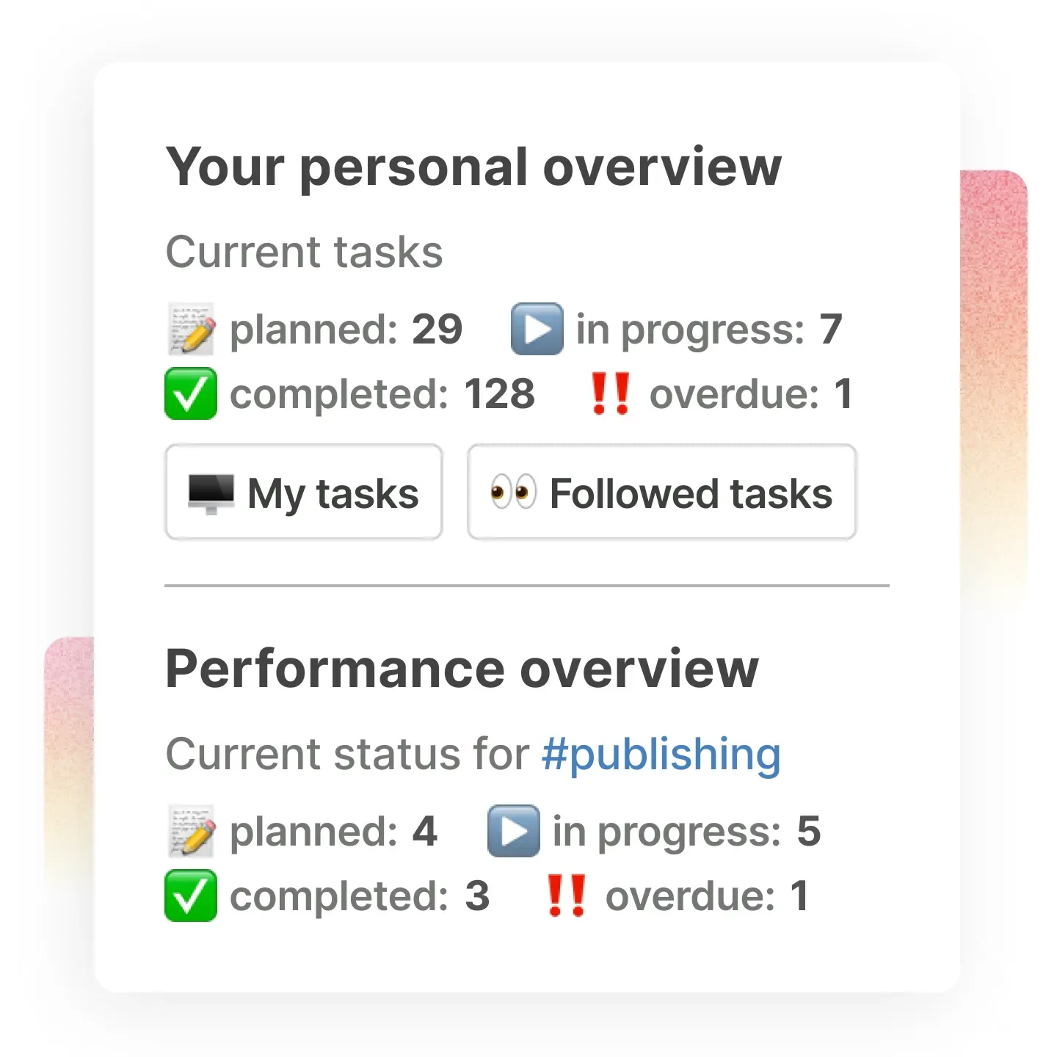This screenshot has width=1057, height=1057.
Task: Open the Followed tasks button
Action: click(661, 493)
